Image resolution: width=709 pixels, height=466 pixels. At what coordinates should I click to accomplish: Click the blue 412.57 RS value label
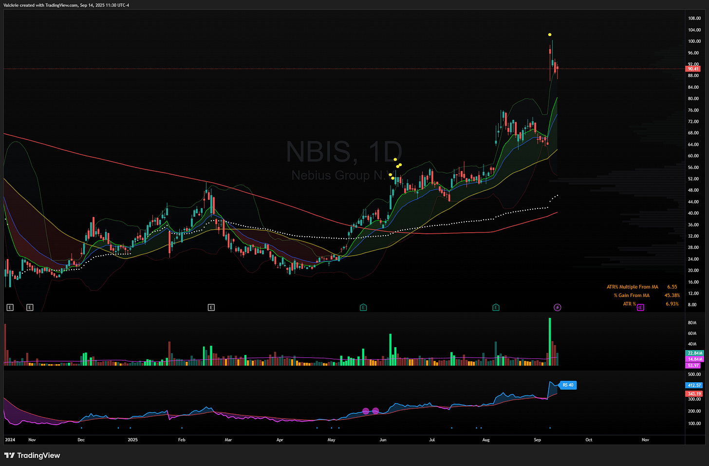click(x=694, y=385)
